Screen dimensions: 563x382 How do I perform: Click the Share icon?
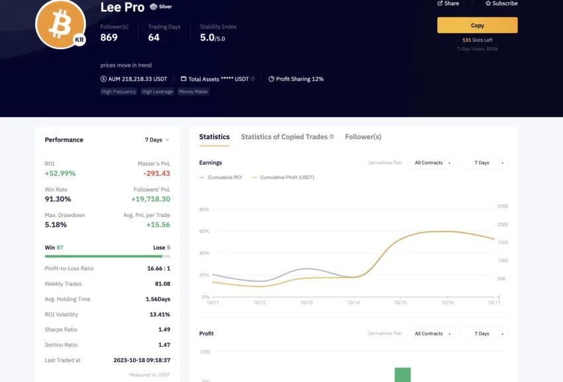(x=440, y=3)
